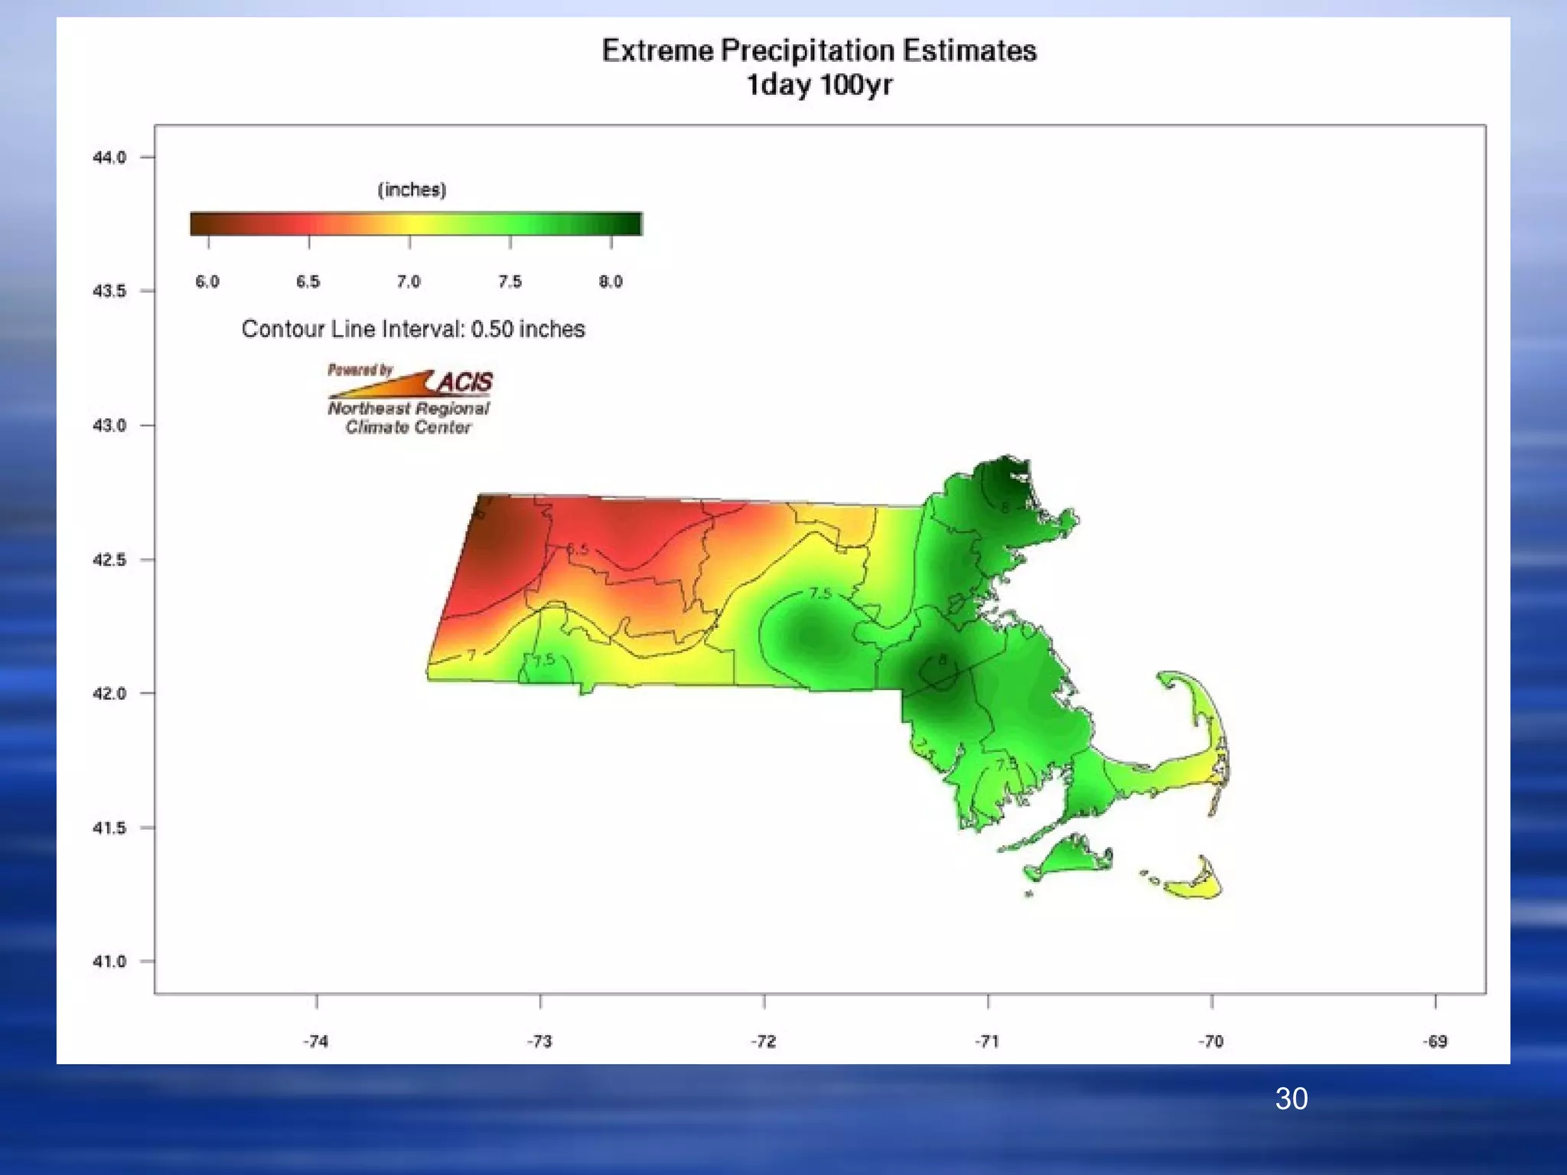Screen dimensions: 1567x1175
Task: Click the 8.0 legend scale label
Action: pyautogui.click(x=611, y=282)
